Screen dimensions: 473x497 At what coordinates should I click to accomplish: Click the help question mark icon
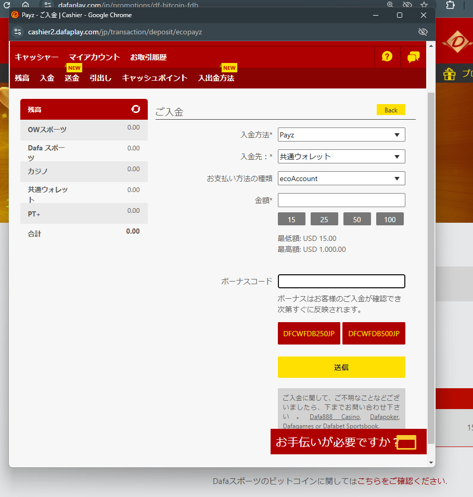pyautogui.click(x=387, y=57)
